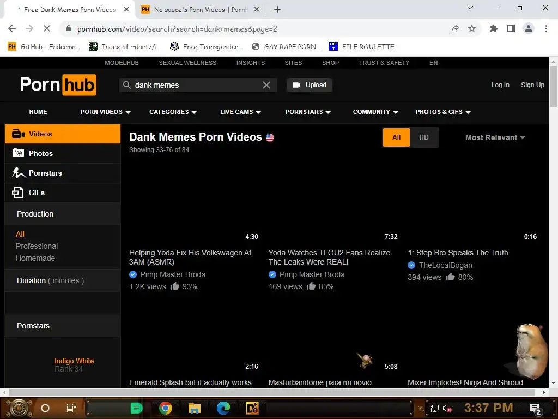The image size is (558, 419).
Task: Open the EN language selector
Action: pos(433,63)
